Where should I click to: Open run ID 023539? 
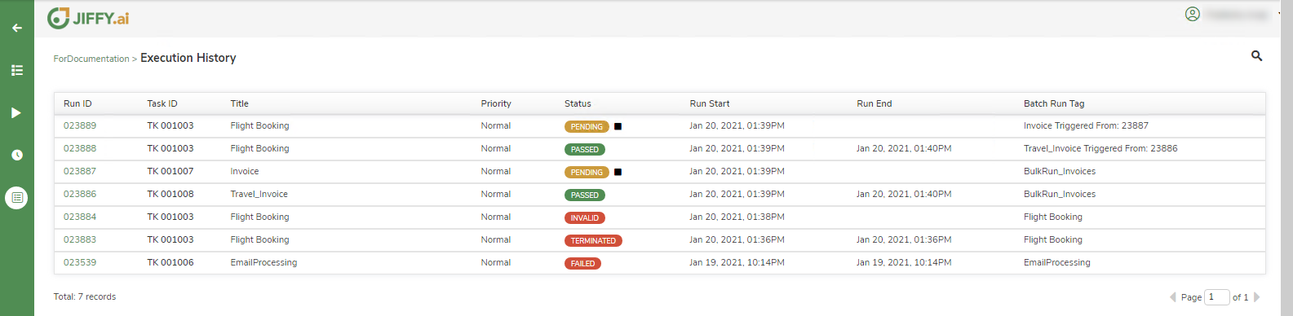tap(80, 262)
